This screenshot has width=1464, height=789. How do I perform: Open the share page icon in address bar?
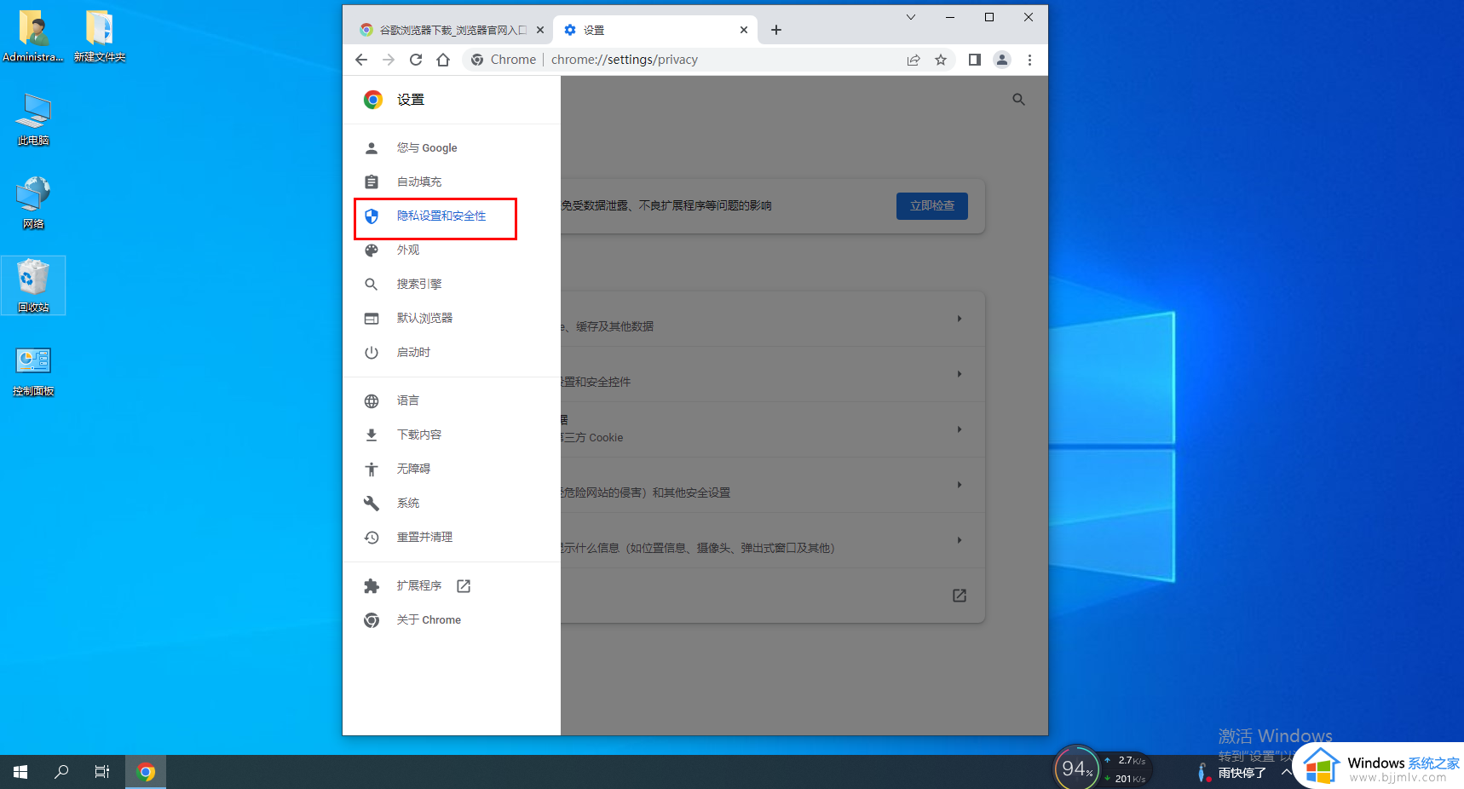point(914,60)
